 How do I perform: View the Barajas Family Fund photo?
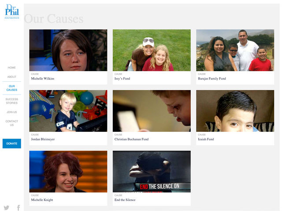click(235, 50)
